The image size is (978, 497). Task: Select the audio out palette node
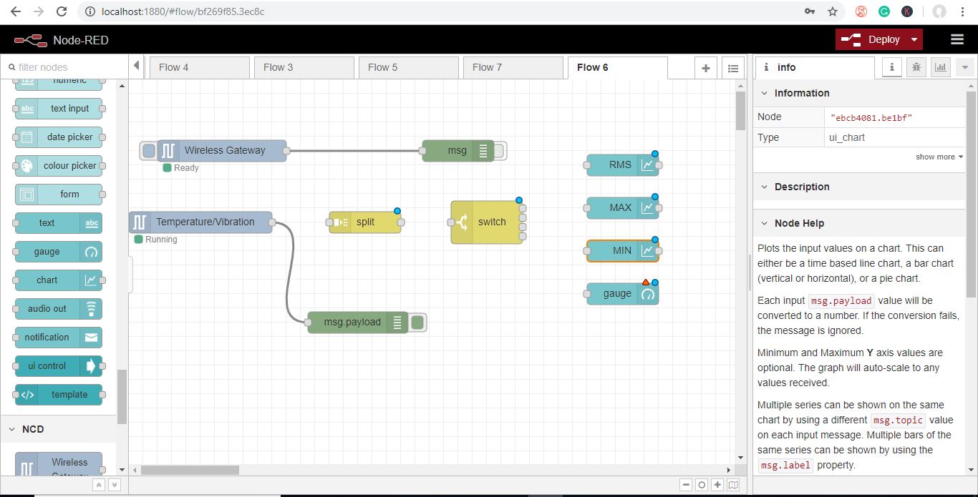[59, 309]
